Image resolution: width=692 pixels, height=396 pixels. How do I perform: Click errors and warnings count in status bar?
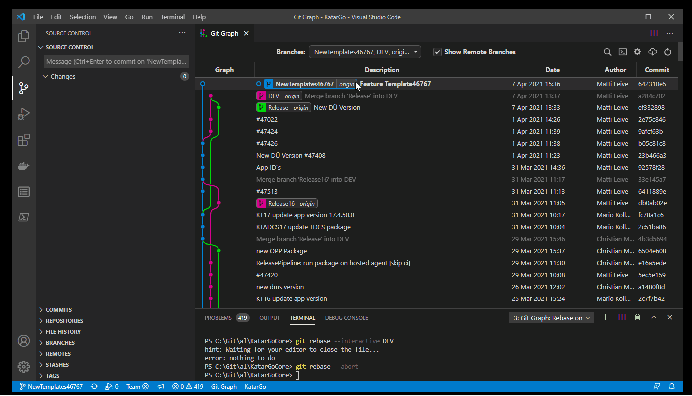188,386
